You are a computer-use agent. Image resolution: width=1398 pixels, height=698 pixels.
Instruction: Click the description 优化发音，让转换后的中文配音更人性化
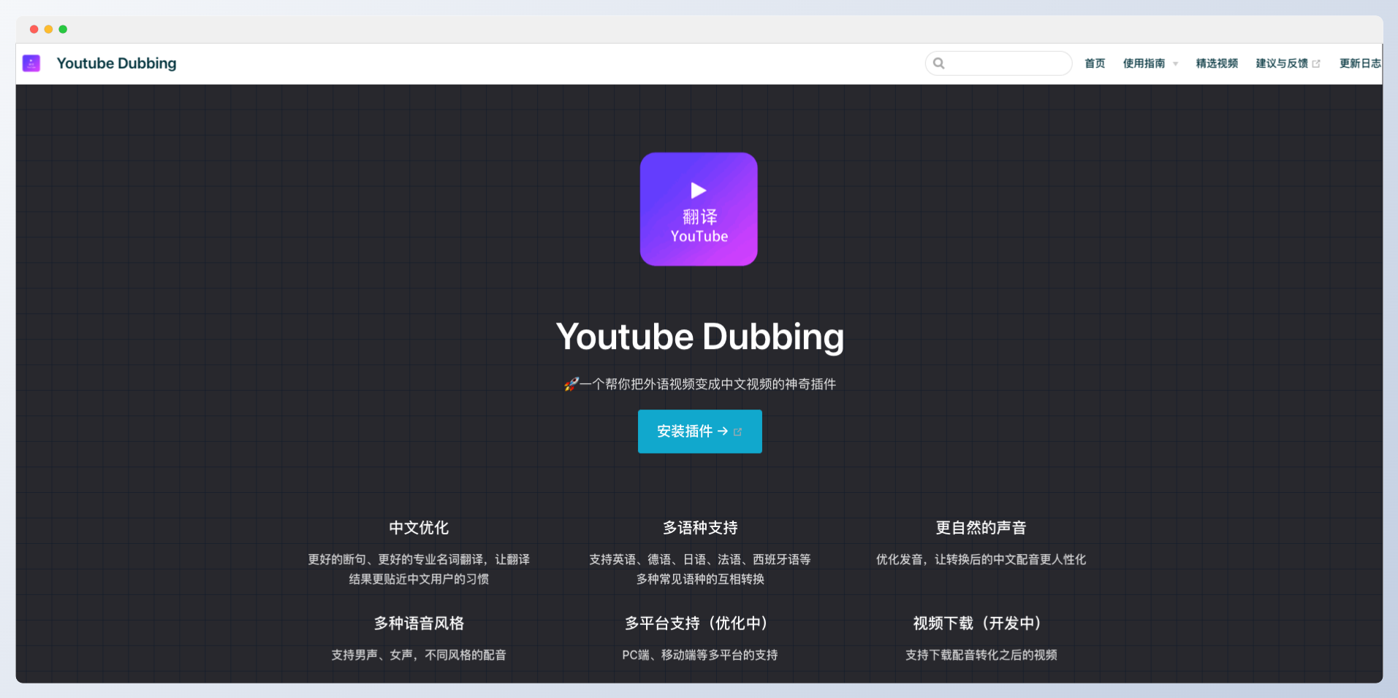point(981,559)
